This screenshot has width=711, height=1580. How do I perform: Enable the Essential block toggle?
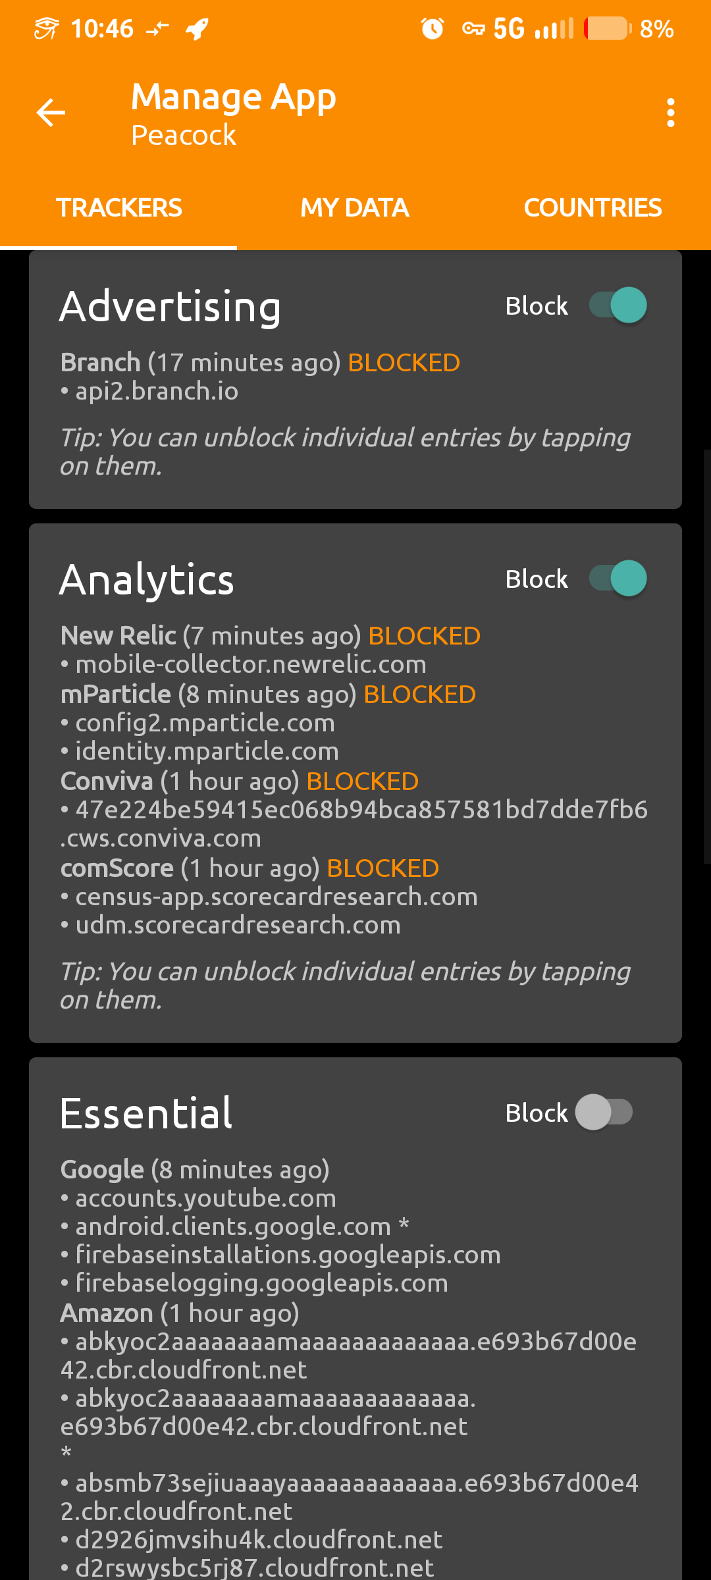point(604,1113)
